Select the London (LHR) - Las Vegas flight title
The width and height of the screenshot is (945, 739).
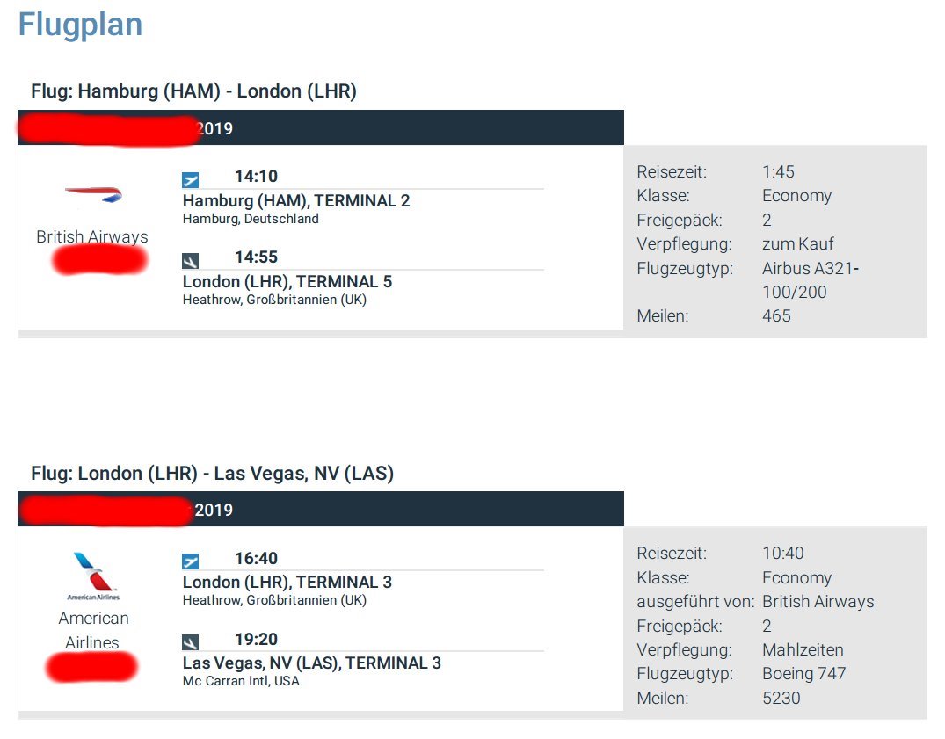[212, 474]
